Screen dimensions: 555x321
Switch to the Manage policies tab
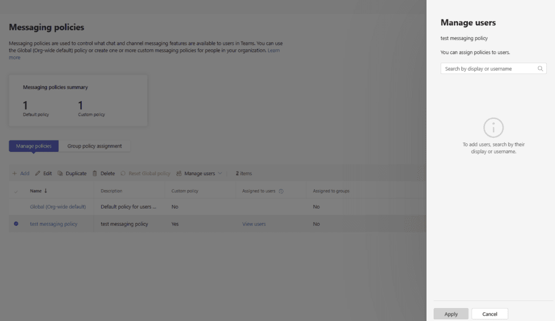34,146
